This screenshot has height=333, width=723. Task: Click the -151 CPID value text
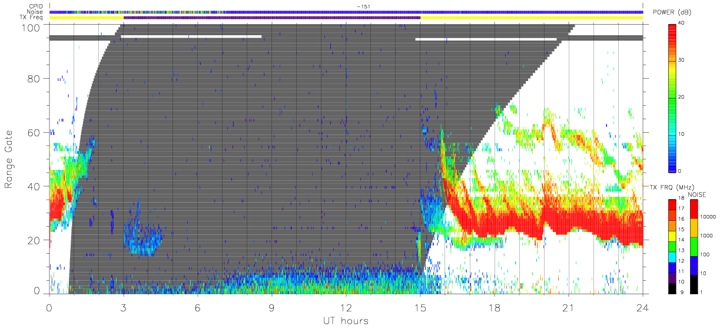tap(363, 6)
